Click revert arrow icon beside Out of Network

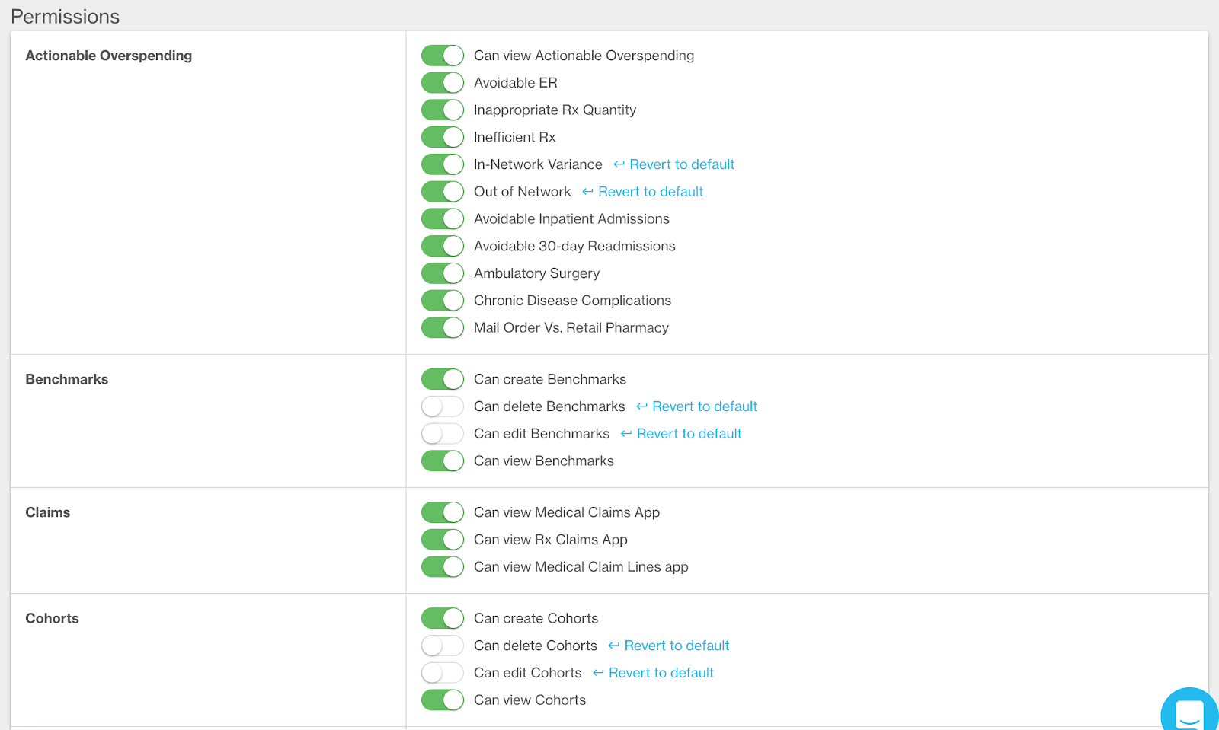point(587,192)
